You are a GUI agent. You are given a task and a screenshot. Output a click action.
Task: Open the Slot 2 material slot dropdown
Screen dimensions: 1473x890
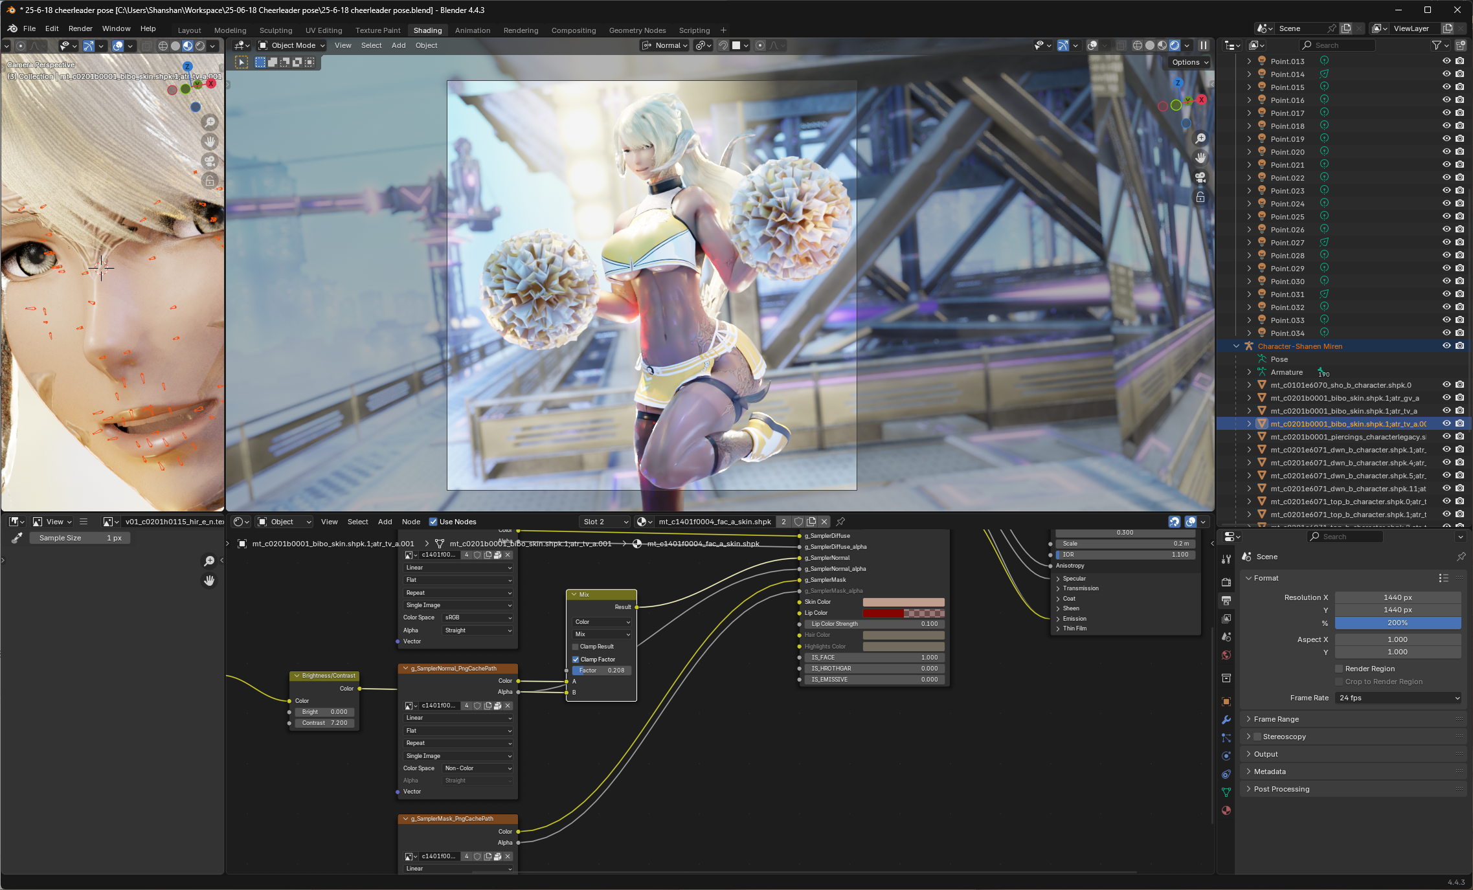(604, 522)
